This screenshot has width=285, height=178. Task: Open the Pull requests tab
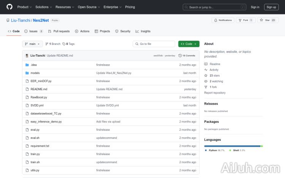[x=59, y=31]
